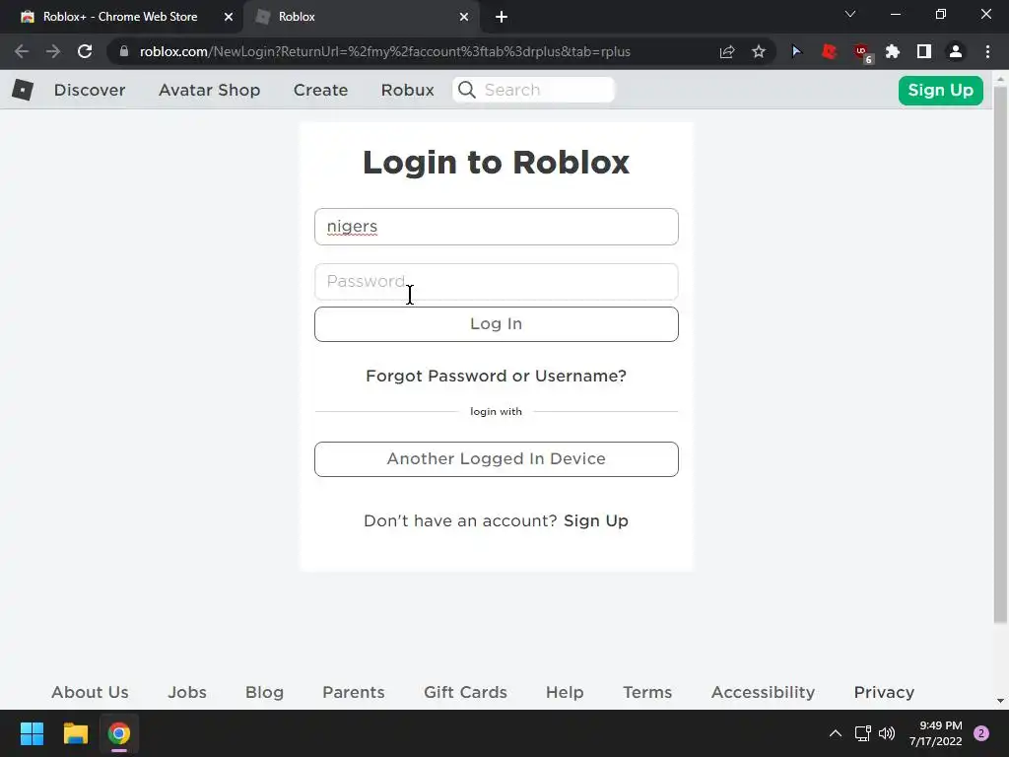Viewport: 1009px width, 757px height.
Task: Click Another Logged In Device button
Action: click(x=497, y=459)
